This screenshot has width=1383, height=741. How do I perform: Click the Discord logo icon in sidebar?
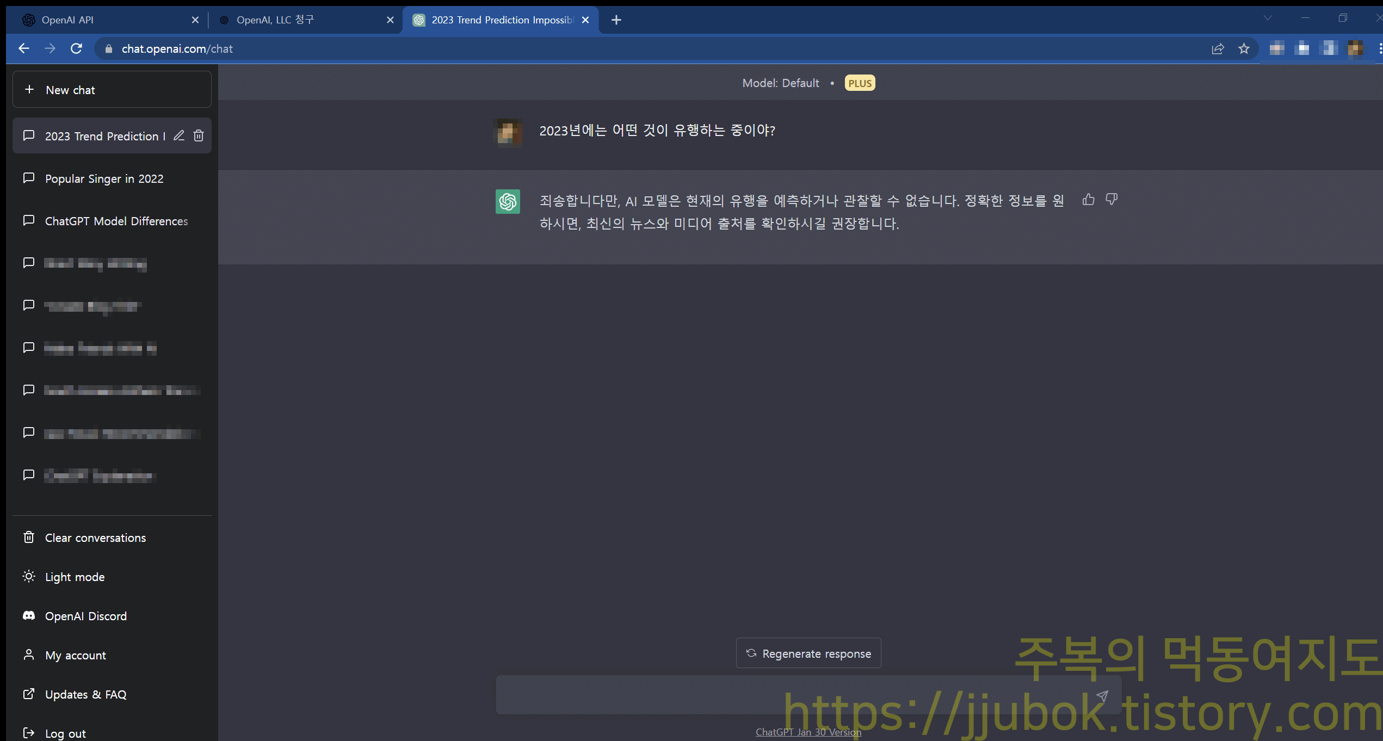click(x=29, y=616)
